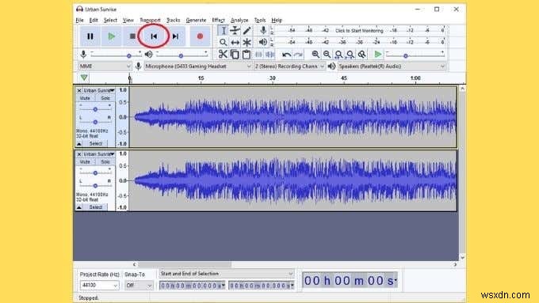Open the Microphone recording device dropdown
Screen dimensions: 539x303
[x=198, y=66]
